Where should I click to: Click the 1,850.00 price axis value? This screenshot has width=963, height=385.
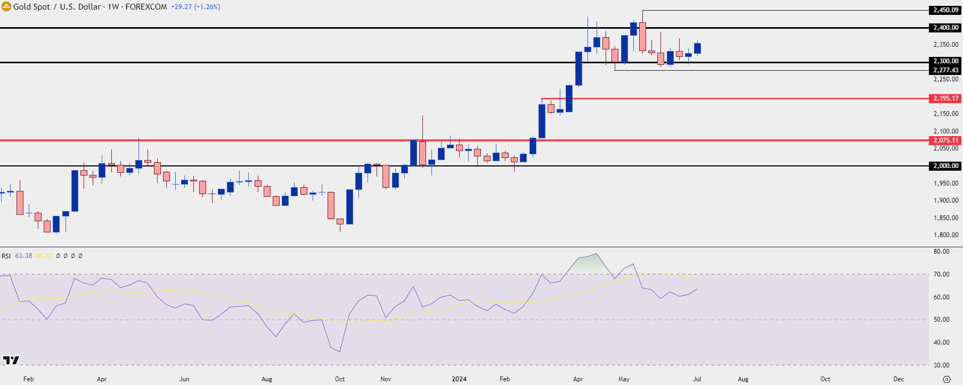coord(946,218)
